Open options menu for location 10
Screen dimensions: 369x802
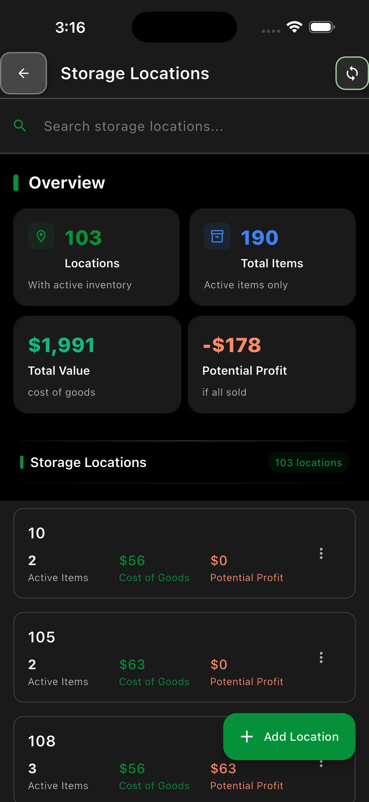click(x=321, y=553)
